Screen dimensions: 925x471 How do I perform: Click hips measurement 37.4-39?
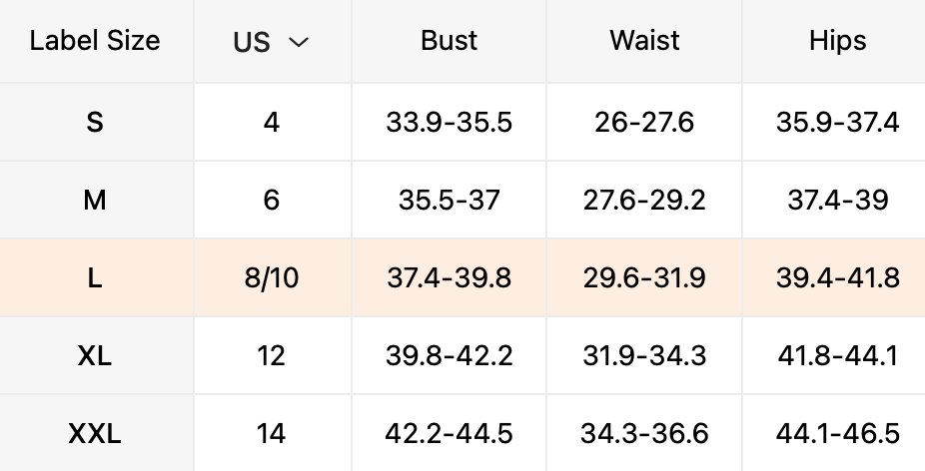pyautogui.click(x=838, y=200)
